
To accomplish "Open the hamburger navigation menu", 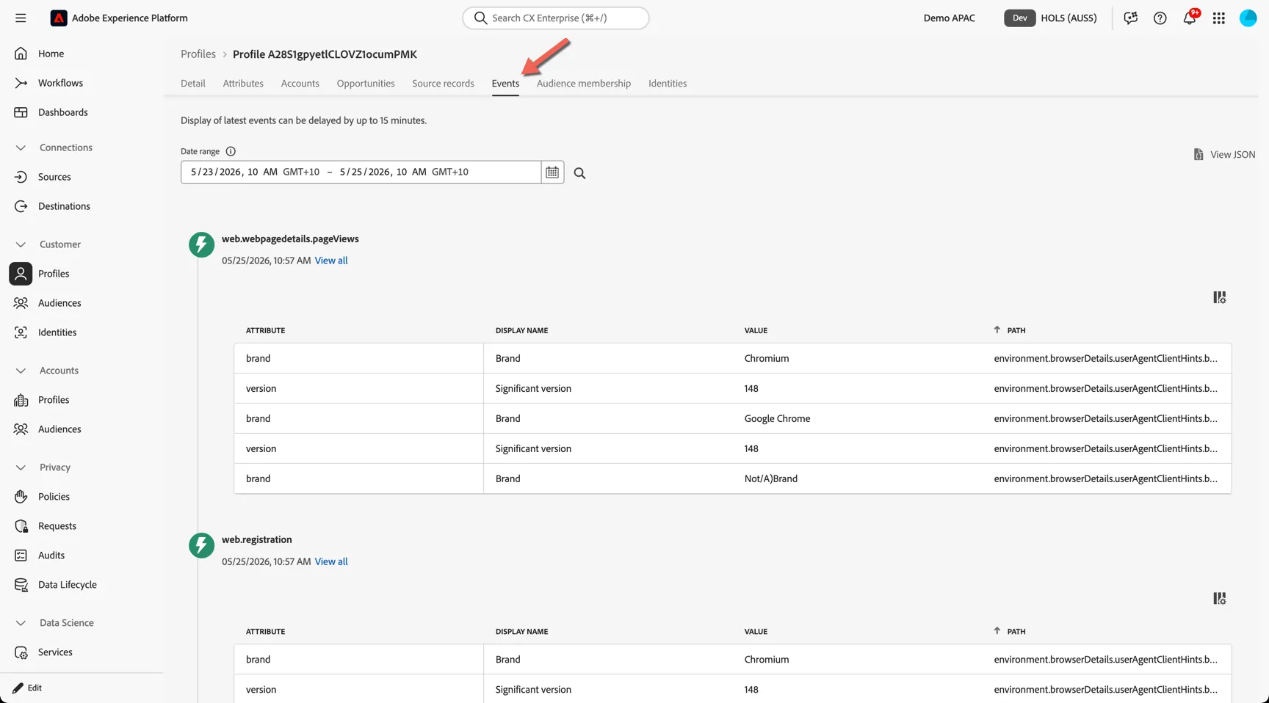I will pos(21,18).
